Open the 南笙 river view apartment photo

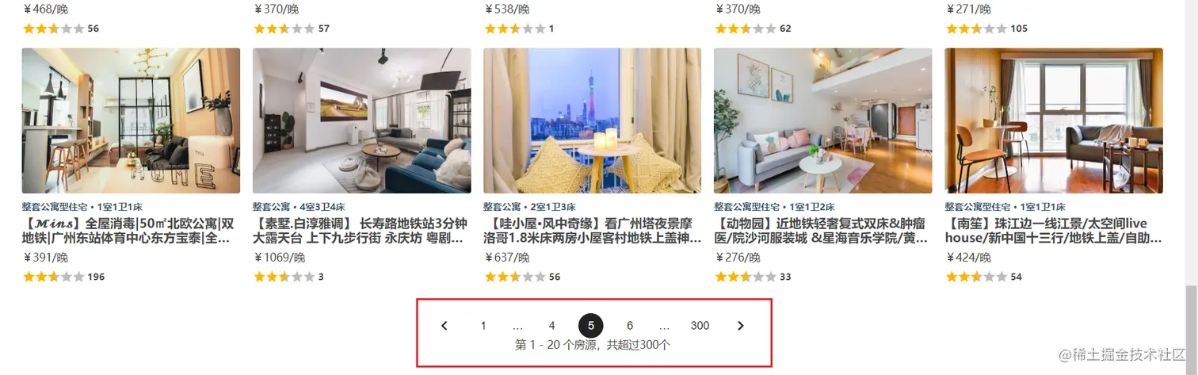click(x=1054, y=121)
